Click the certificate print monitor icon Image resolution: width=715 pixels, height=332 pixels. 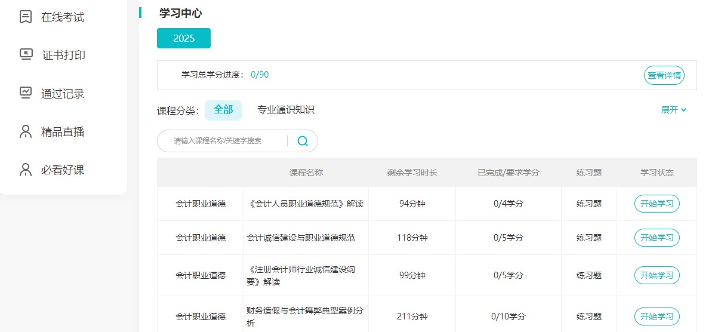click(26, 55)
